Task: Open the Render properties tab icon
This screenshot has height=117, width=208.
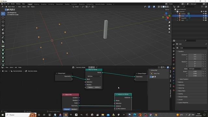Action: [x=174, y=48]
